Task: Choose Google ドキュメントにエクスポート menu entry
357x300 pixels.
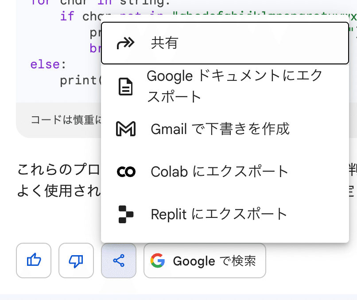Action: [x=225, y=86]
